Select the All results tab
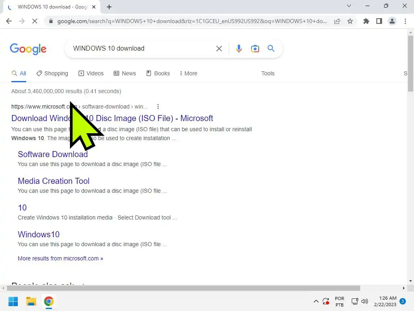 click(19, 74)
